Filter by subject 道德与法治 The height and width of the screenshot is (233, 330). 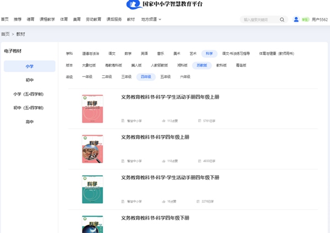pos(91,54)
